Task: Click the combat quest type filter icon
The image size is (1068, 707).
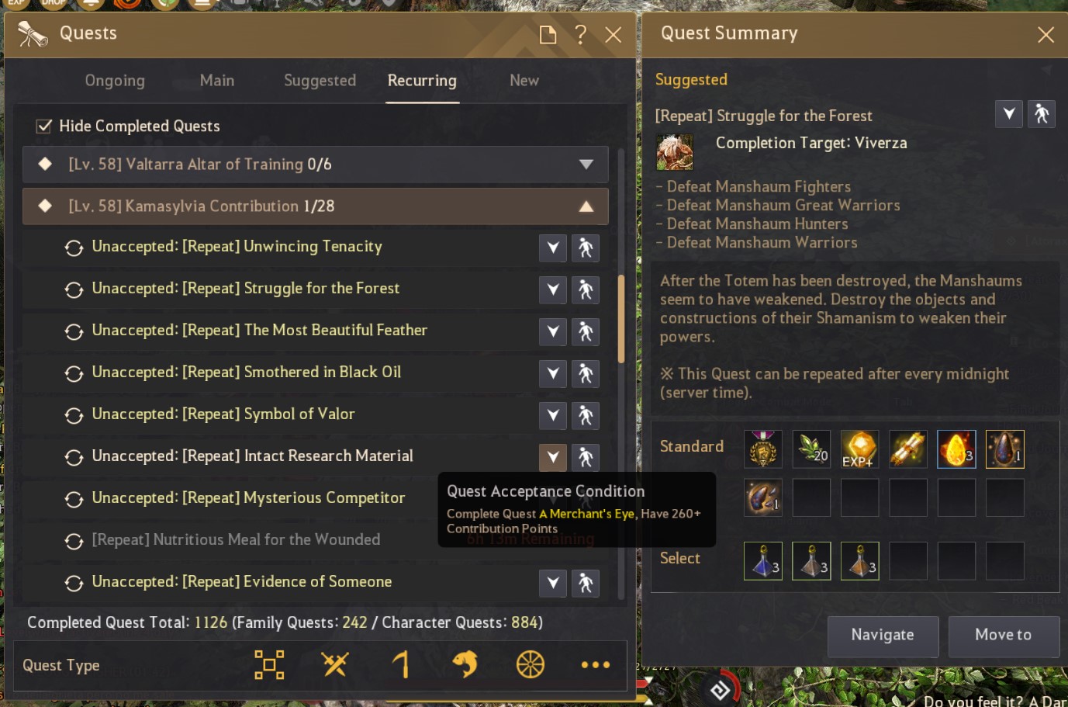Action: 335,664
